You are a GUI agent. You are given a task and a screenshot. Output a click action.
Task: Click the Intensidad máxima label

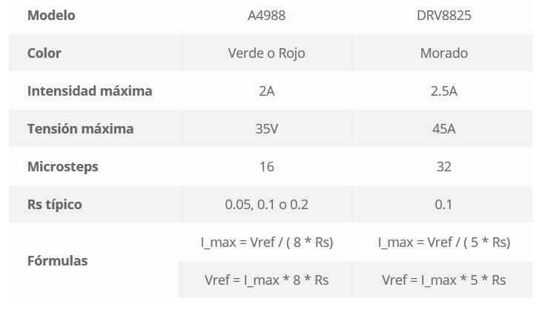(x=90, y=91)
